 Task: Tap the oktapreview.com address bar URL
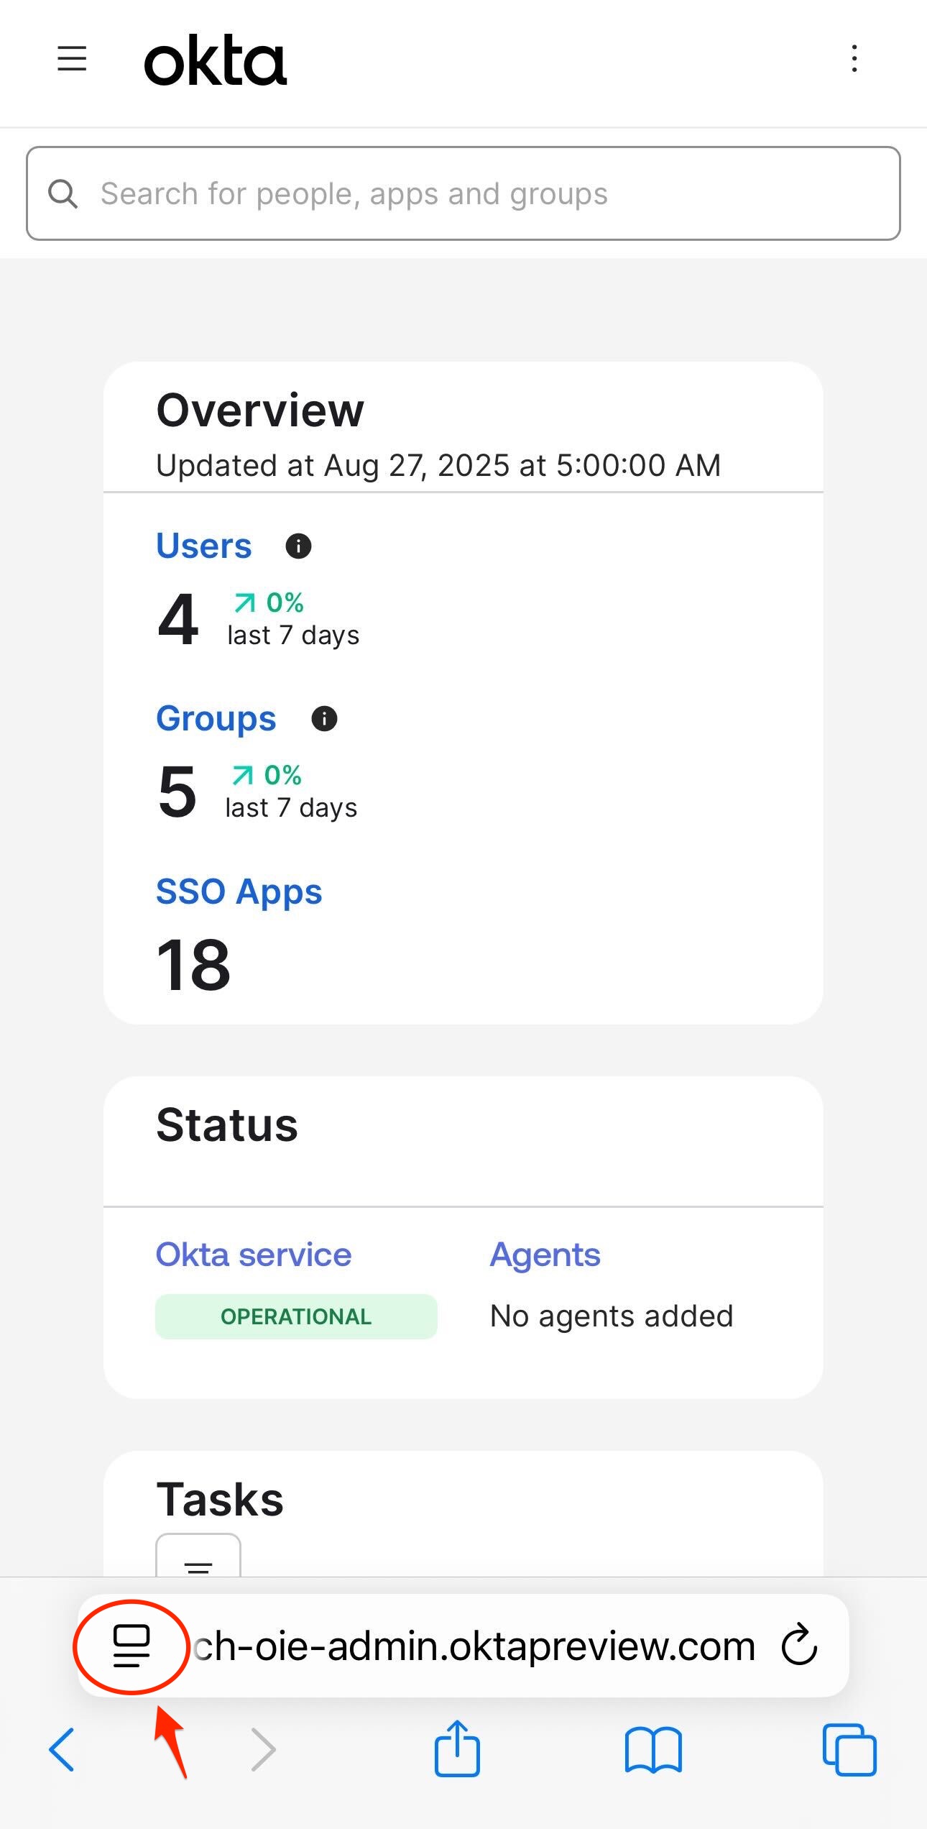[x=474, y=1646]
